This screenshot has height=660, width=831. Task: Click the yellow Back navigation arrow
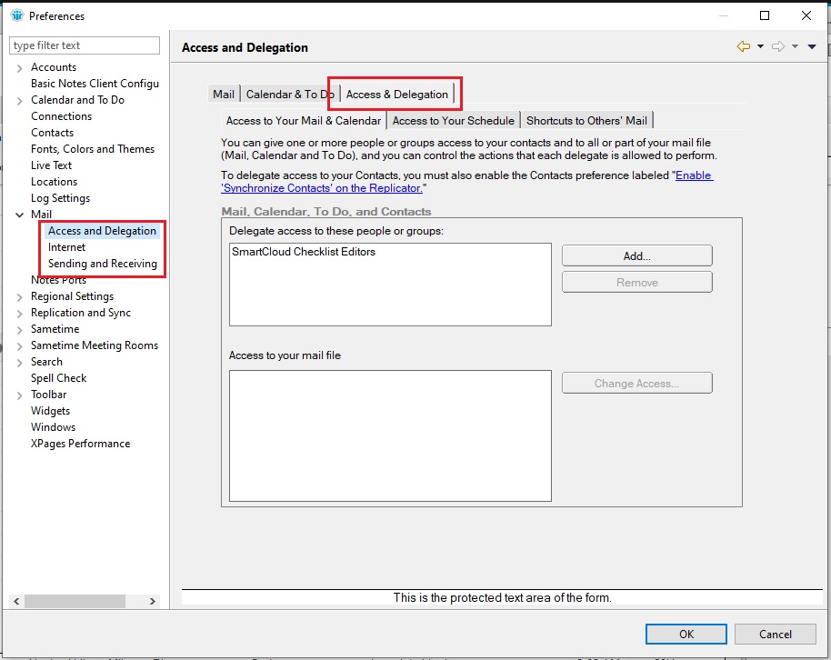(744, 47)
